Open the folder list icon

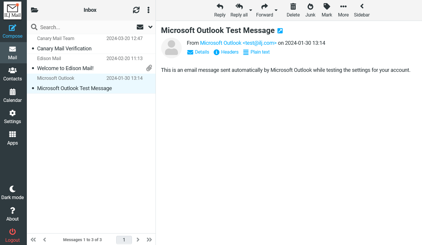coord(35,10)
